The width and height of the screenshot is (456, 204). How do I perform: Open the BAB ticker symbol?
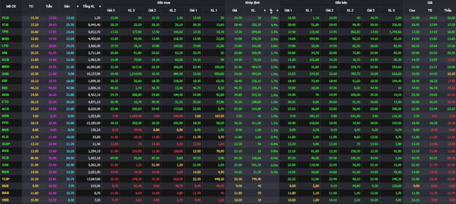(5, 193)
